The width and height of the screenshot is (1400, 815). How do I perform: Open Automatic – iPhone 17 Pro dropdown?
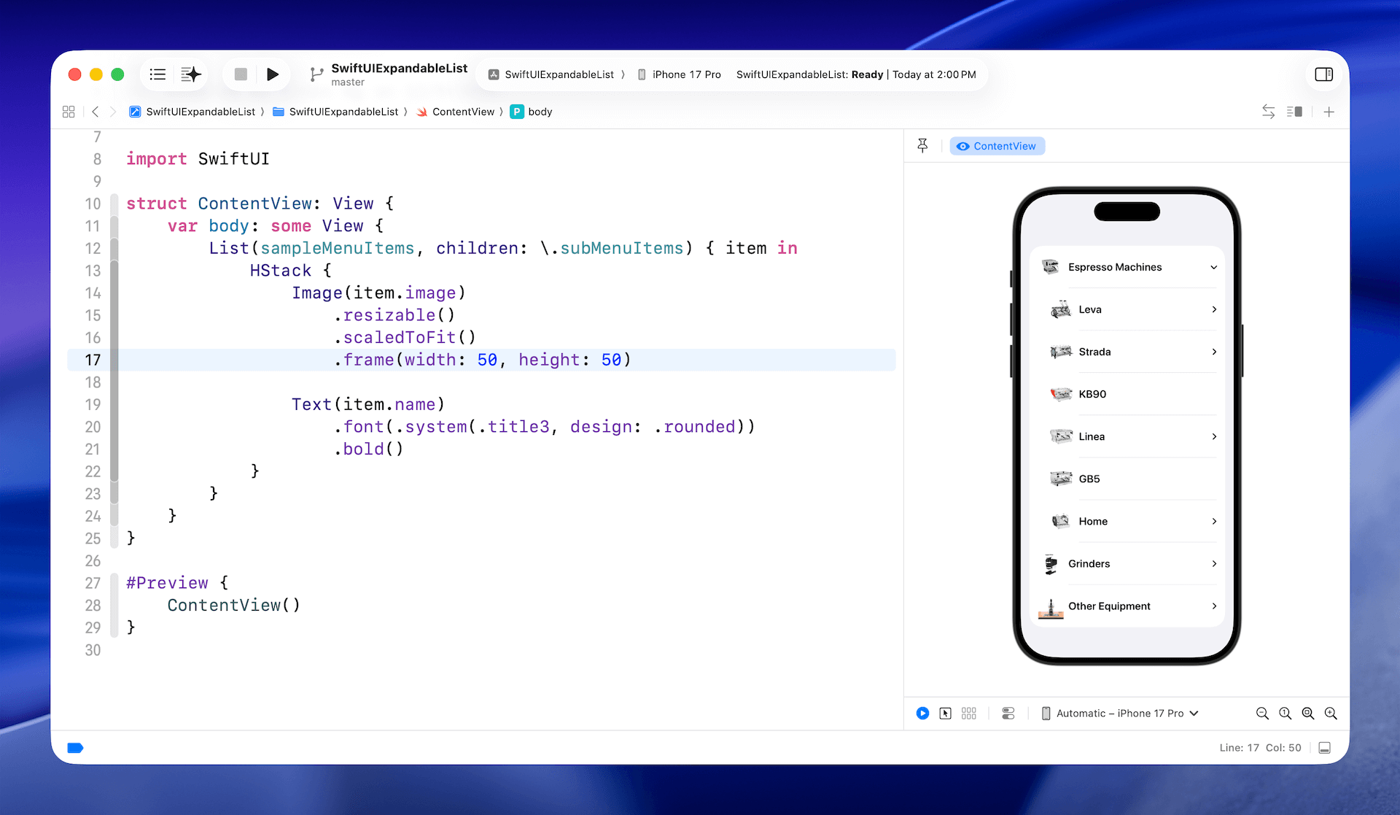1120,714
